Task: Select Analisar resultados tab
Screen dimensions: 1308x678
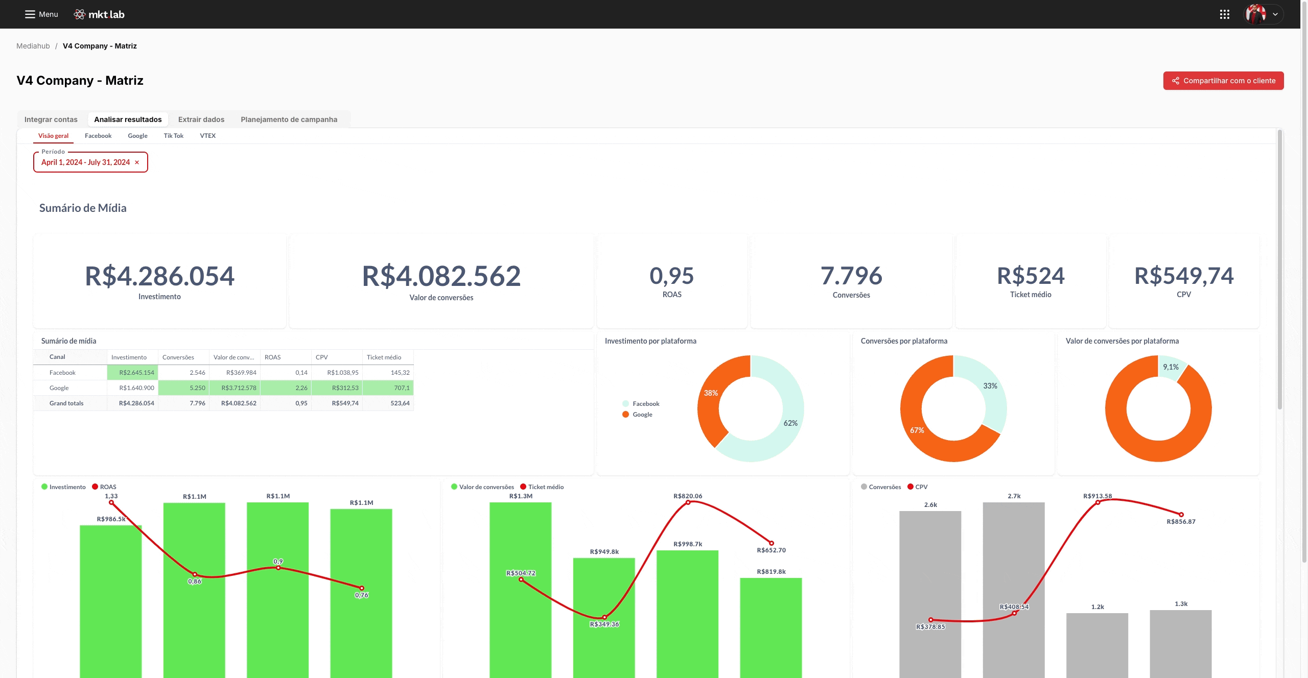Action: click(128, 119)
